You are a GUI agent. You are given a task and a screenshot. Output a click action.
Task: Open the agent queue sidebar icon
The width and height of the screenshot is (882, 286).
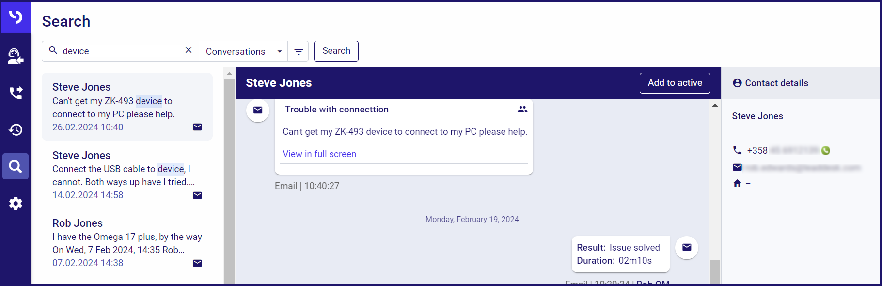tap(16, 56)
